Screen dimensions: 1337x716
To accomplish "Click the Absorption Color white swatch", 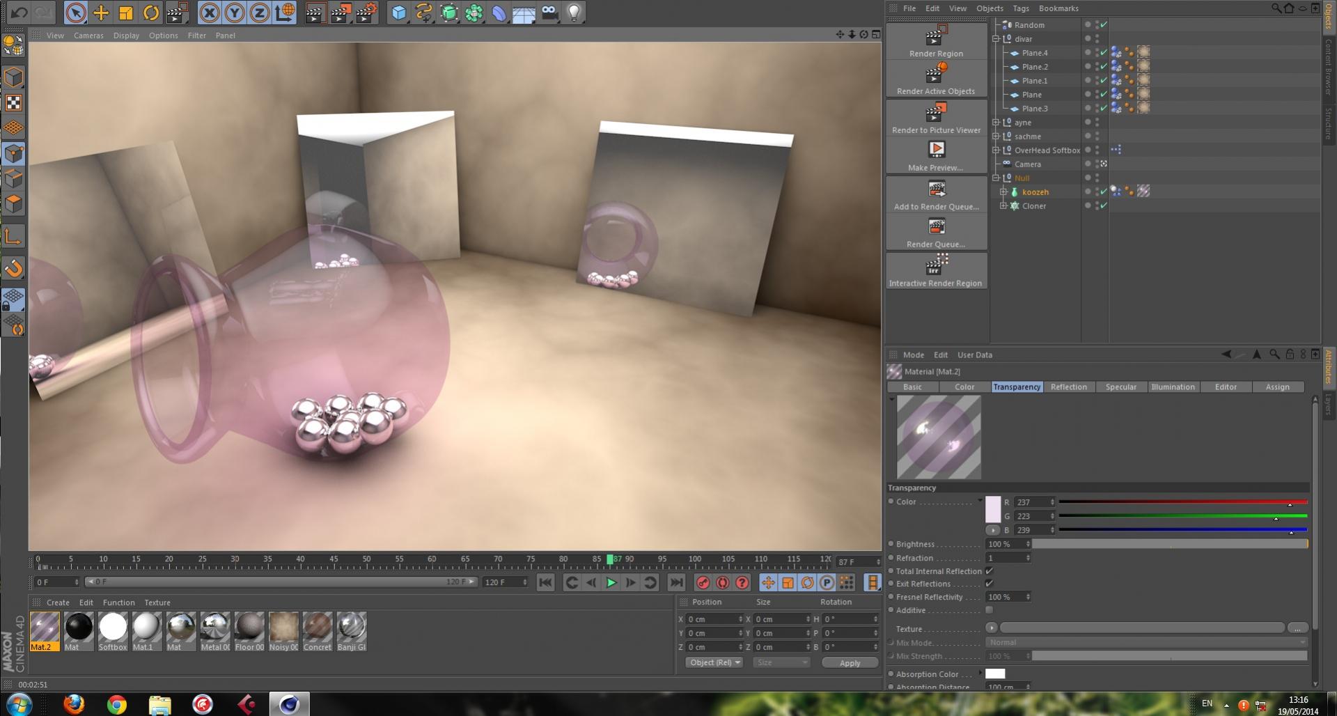I will pos(995,674).
